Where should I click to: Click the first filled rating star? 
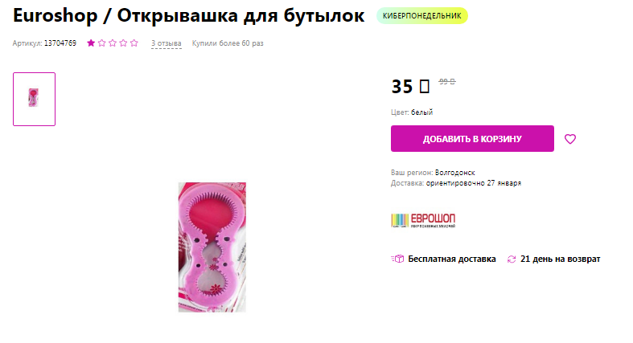point(91,43)
